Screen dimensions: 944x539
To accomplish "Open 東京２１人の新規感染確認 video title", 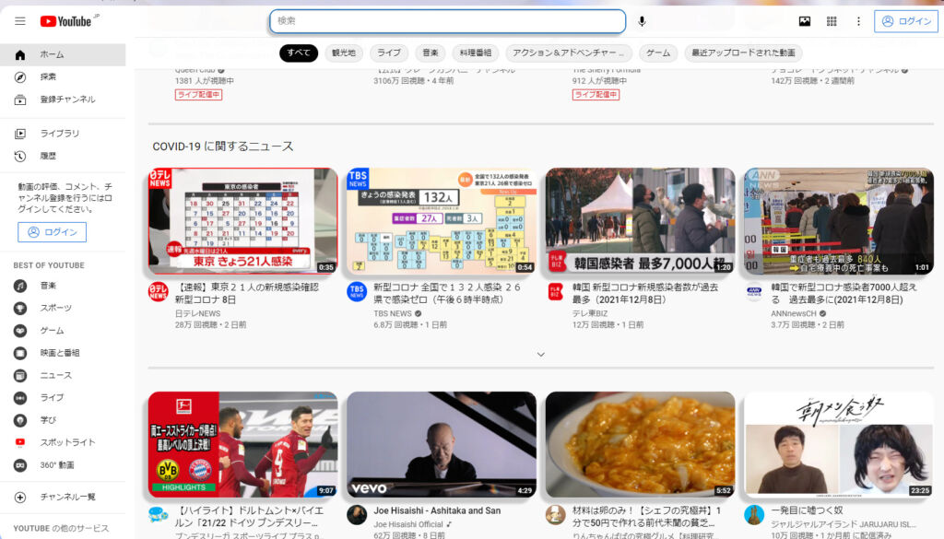I will click(247, 294).
